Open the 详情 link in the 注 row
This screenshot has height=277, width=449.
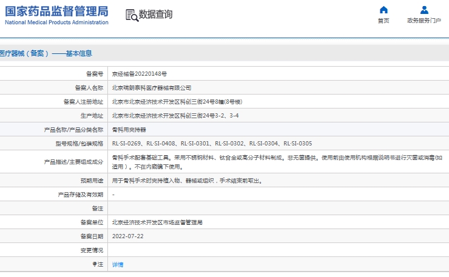[118, 265]
